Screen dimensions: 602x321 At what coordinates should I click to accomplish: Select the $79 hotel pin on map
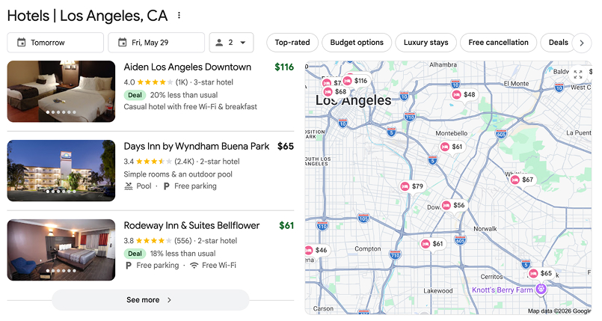click(x=412, y=186)
